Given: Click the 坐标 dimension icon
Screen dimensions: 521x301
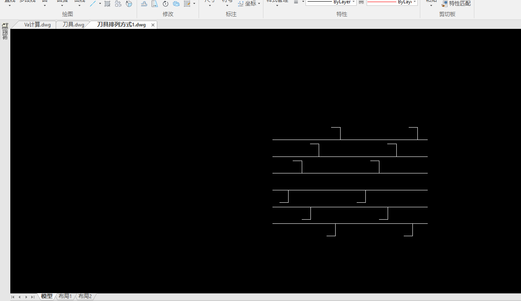Looking at the screenshot, I should [x=241, y=3].
